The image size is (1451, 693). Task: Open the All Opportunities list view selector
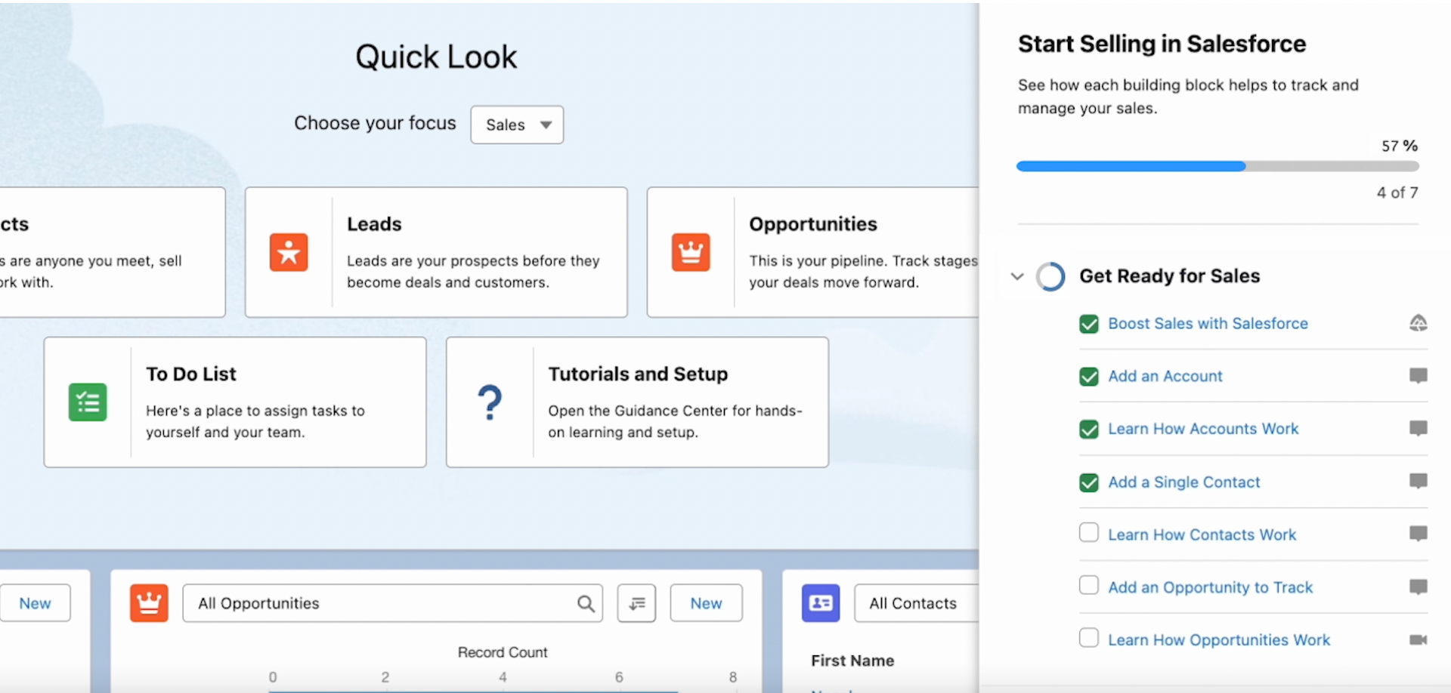click(392, 603)
